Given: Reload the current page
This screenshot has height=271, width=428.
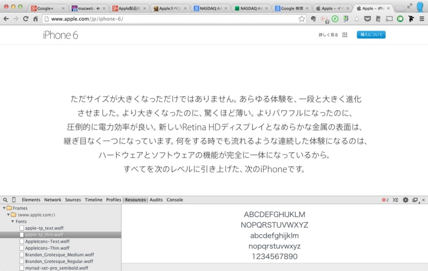Looking at the screenshot, I should point(26,19).
